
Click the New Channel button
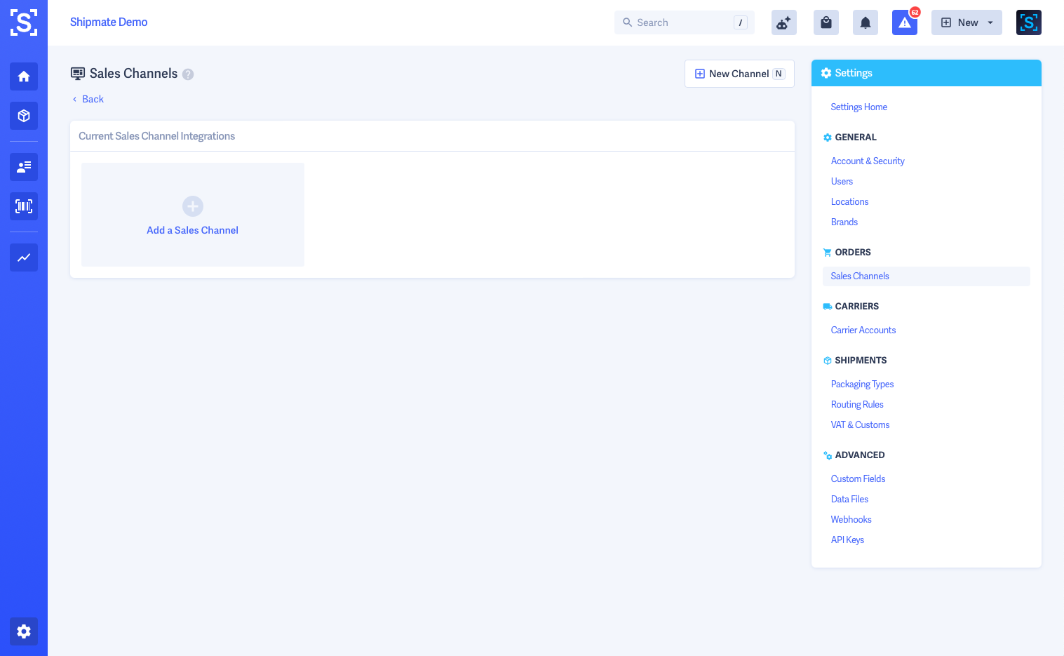pos(739,73)
